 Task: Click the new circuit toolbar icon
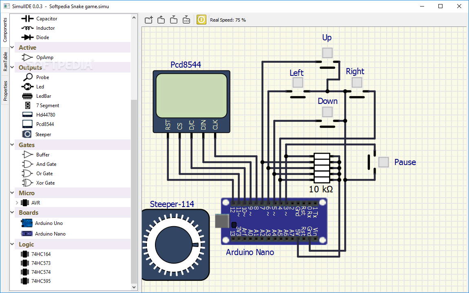coord(149,20)
